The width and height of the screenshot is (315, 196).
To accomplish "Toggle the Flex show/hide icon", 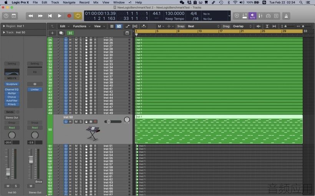I will (x=135, y=26).
